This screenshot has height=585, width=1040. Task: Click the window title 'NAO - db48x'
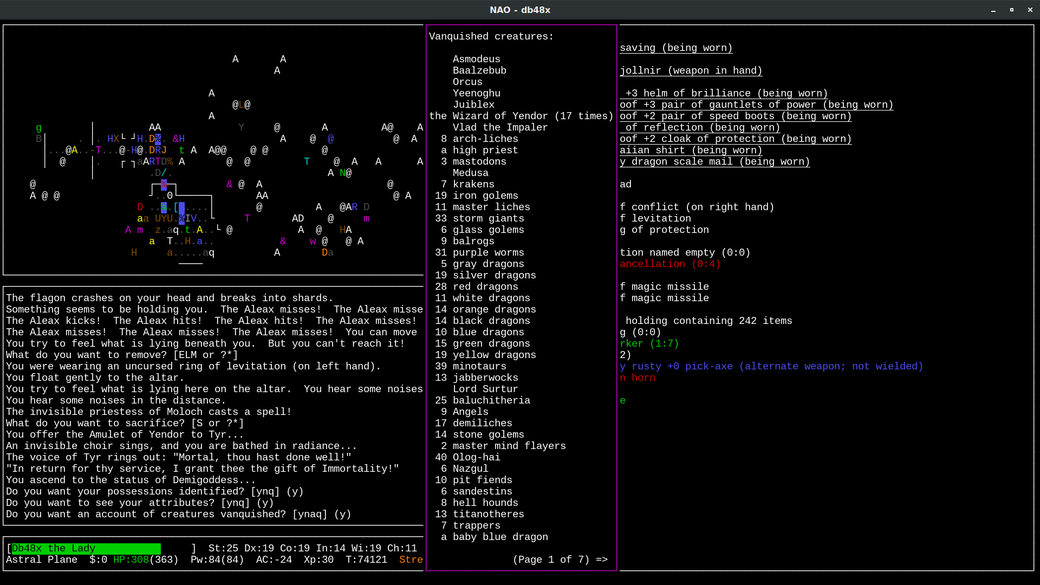click(520, 10)
